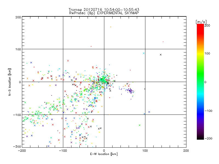
Task: Click the colorbar '-200' bottom label
Action: click(x=208, y=138)
